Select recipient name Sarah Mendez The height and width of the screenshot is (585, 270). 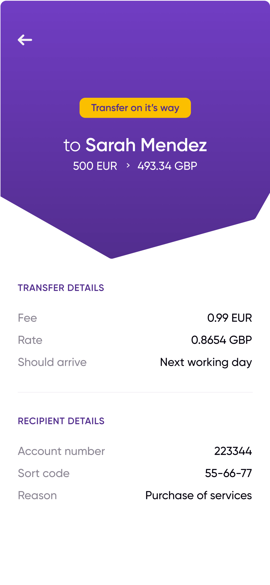point(146,145)
